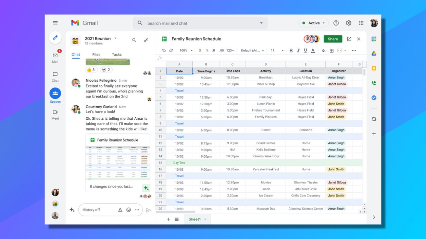Open the 100% zoom dropdown

click(x=185, y=50)
